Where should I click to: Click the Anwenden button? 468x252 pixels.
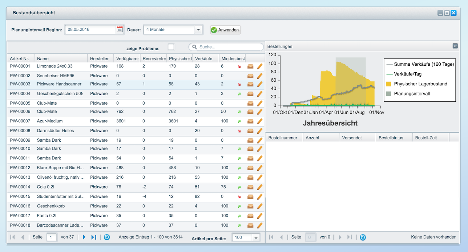coord(225,30)
